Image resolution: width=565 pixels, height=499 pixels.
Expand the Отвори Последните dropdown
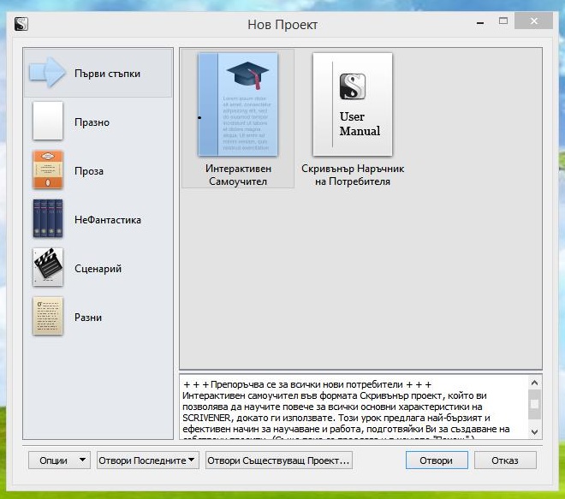pyautogui.click(x=147, y=460)
